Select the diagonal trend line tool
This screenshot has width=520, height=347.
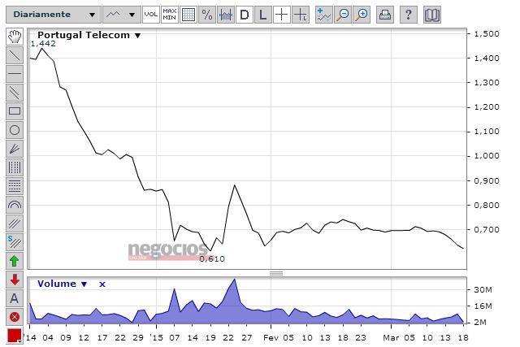tap(15, 55)
